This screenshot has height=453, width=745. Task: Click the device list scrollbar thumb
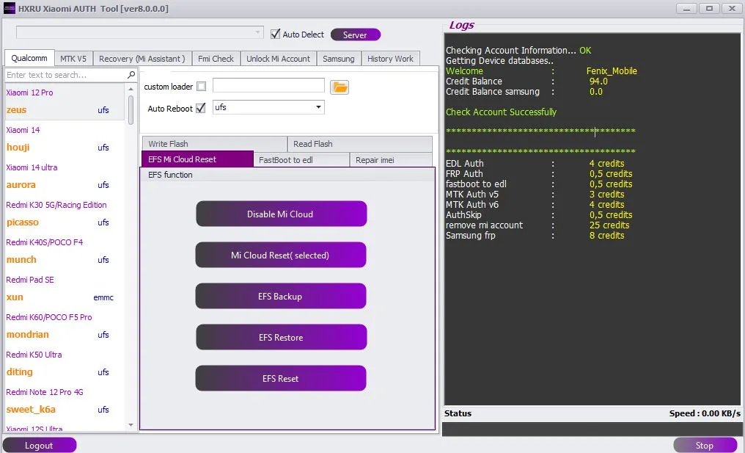pos(131,109)
